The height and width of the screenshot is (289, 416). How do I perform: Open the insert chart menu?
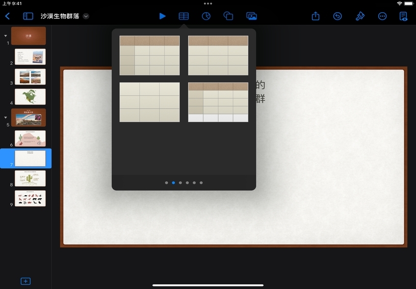point(206,16)
